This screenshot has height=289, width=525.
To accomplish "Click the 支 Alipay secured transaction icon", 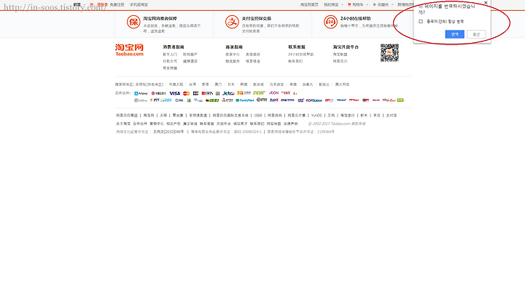I will point(232,22).
